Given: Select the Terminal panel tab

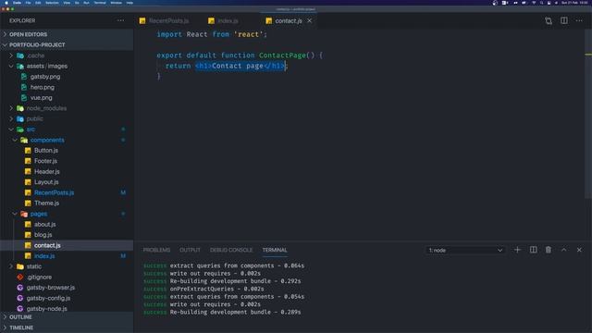Looking at the screenshot, I should coord(275,250).
